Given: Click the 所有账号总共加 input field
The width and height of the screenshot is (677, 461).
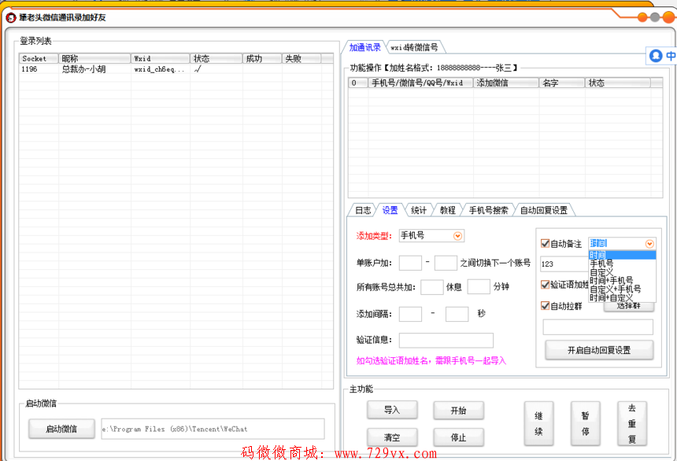Looking at the screenshot, I should point(431,287).
